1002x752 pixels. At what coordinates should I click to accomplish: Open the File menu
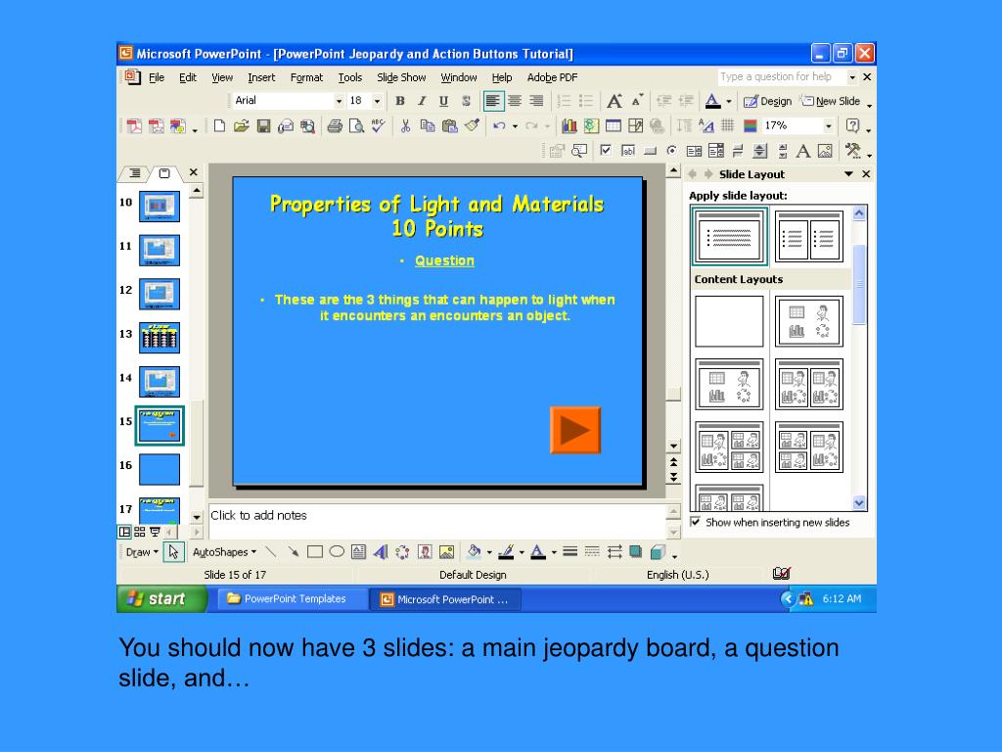[157, 77]
